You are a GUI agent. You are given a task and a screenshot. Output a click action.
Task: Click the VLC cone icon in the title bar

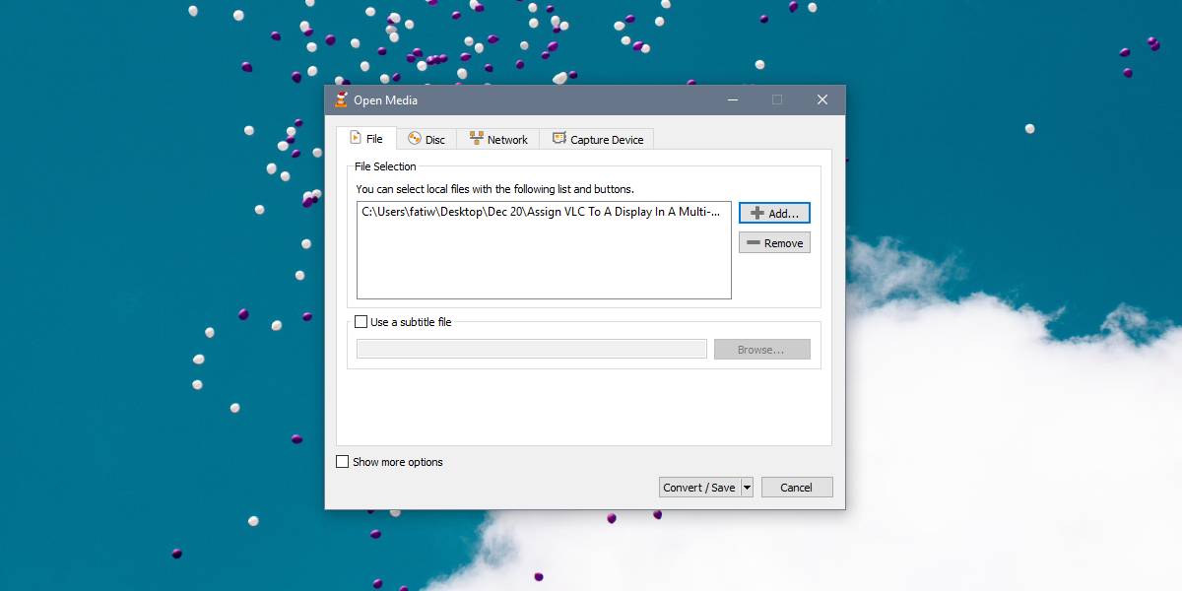341,99
